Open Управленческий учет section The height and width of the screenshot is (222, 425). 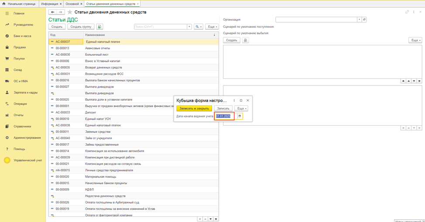27,160
